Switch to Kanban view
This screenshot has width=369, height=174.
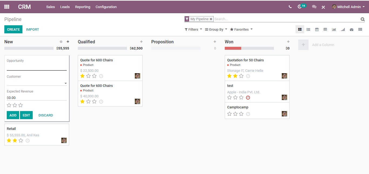[x=300, y=29]
